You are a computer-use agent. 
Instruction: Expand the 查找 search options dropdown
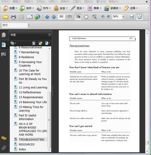(x=29, y=25)
